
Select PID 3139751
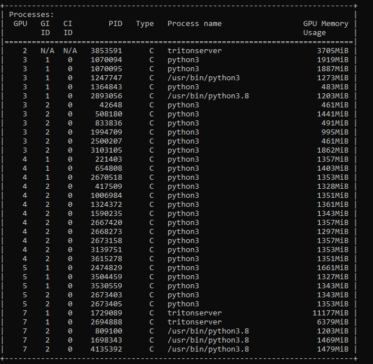click(x=106, y=249)
